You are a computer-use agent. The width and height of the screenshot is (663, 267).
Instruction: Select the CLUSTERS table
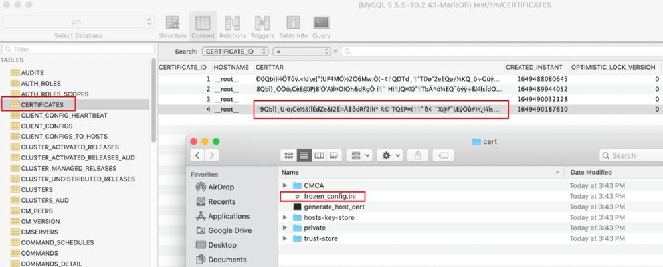coord(37,189)
